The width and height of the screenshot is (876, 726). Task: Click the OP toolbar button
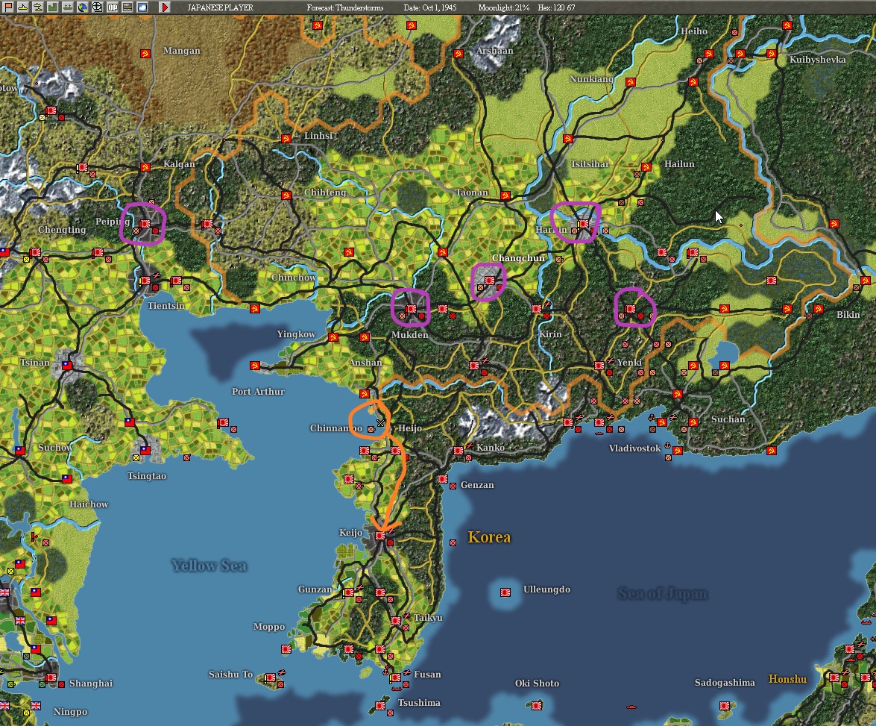(113, 7)
